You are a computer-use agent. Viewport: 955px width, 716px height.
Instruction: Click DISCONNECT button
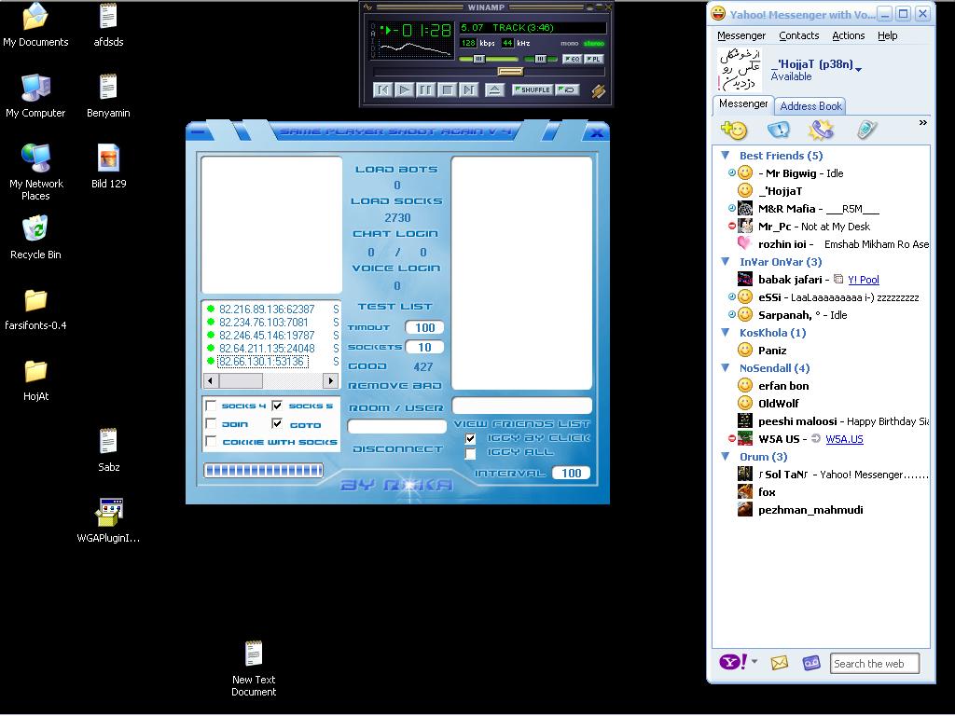click(397, 449)
